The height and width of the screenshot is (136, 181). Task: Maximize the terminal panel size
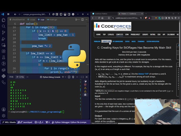point(83,77)
